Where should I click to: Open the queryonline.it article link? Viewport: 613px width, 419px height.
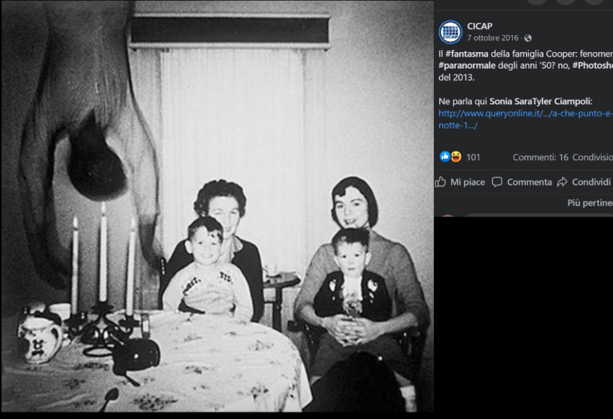pyautogui.click(x=526, y=120)
